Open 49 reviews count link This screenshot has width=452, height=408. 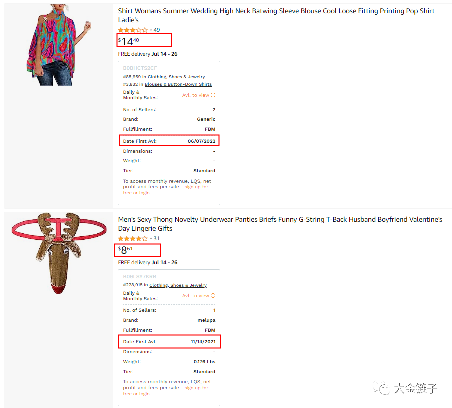coord(157,30)
